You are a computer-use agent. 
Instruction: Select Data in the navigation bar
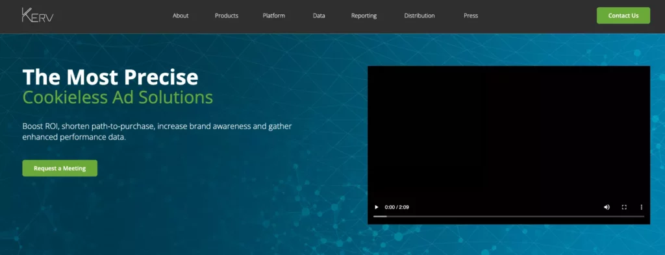tap(319, 16)
